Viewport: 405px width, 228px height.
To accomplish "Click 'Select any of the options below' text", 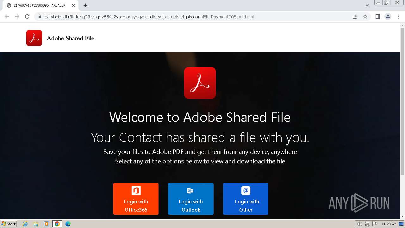I will click(x=200, y=161).
